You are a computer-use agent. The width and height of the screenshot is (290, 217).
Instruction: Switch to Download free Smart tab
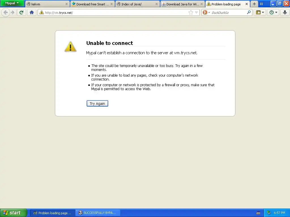click(x=93, y=4)
